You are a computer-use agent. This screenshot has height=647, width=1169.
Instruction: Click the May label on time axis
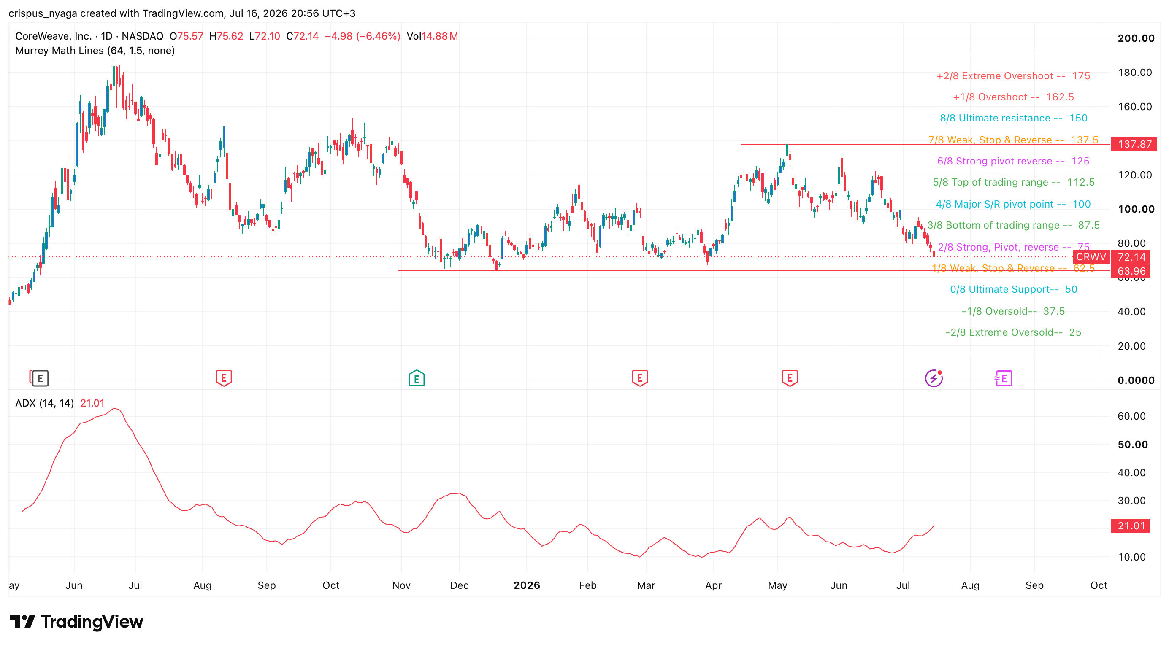coord(777,585)
